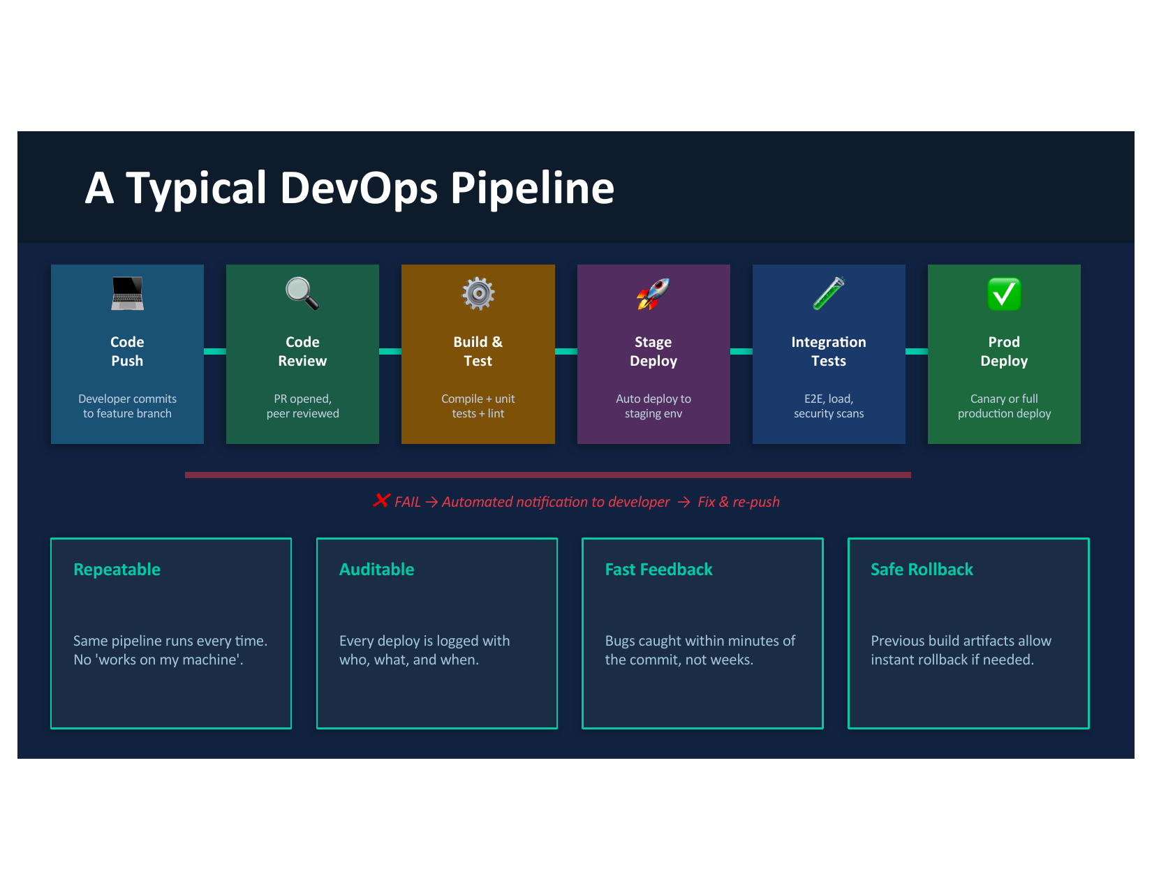Select the slide title 'A Typical DevOps Pipeline'
This screenshot has width=1152, height=890.
349,188
